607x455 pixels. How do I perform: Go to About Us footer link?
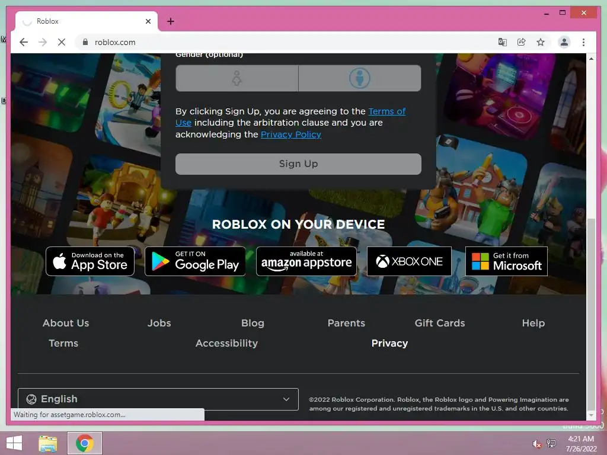pyautogui.click(x=66, y=323)
